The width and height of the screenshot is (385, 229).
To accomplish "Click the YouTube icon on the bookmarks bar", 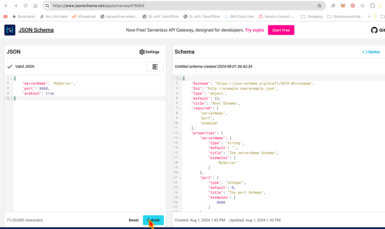I will pyautogui.click(x=5, y=16).
